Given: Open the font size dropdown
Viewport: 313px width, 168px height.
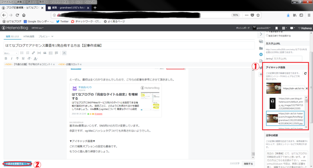Looking at the screenshot, I should click(x=29, y=58).
